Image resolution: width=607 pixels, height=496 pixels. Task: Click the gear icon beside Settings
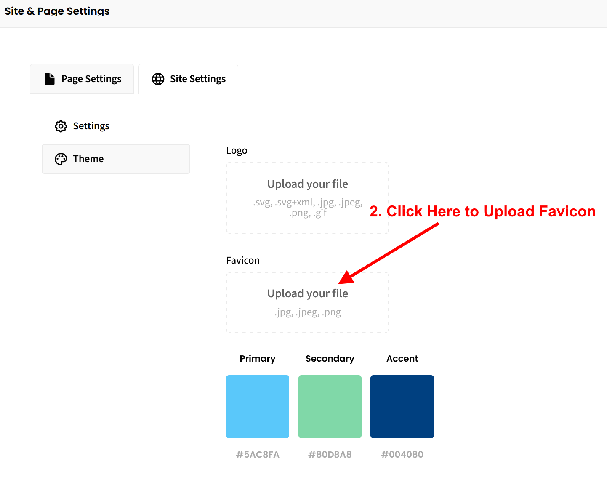click(x=61, y=126)
